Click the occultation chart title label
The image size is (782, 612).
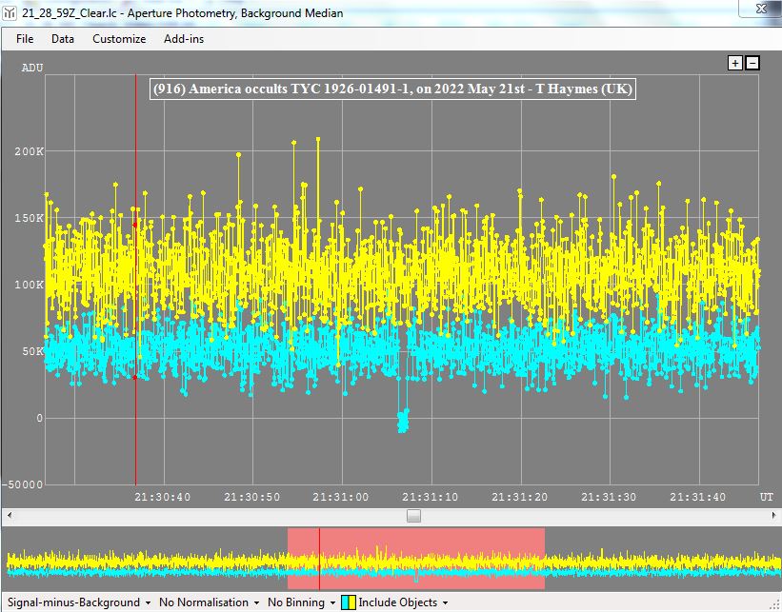(x=392, y=89)
